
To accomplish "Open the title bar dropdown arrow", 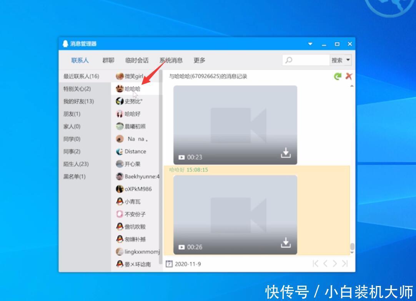I will click(x=310, y=44).
